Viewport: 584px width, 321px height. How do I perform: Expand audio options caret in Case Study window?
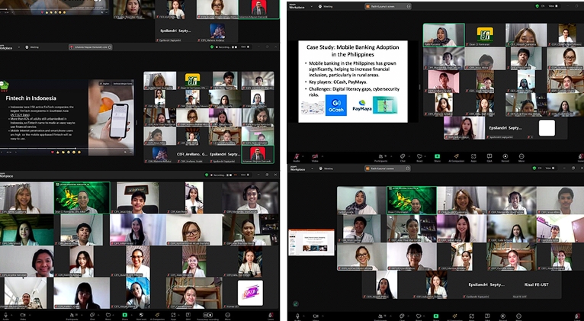click(303, 156)
